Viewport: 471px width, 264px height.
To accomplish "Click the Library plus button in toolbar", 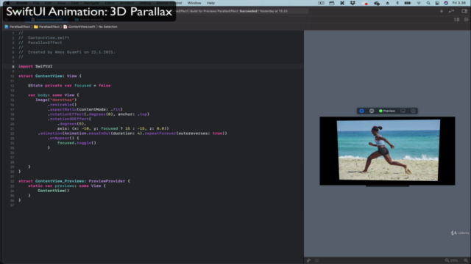I will pos(442,11).
